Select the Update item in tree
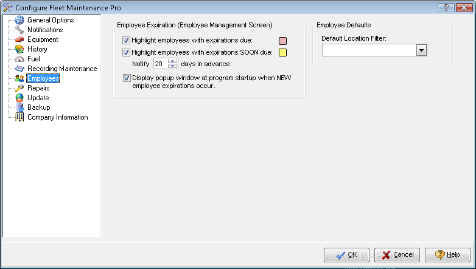Screen dimensions: 476x269 (38, 98)
